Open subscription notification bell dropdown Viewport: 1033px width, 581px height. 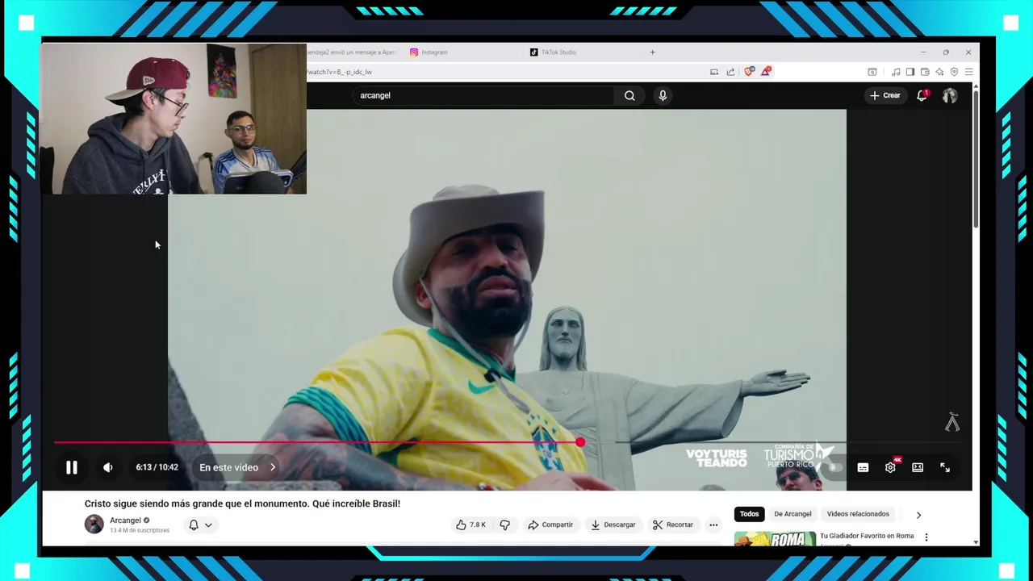[201, 525]
